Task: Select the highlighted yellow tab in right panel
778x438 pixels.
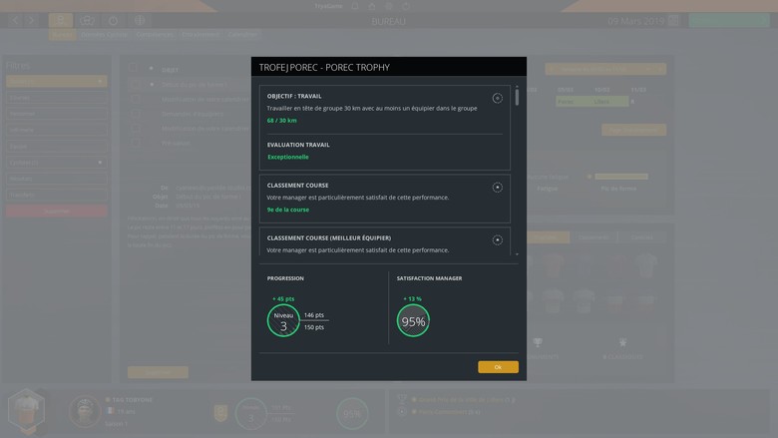Action: pyautogui.click(x=547, y=237)
